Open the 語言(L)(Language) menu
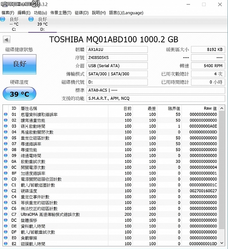Viewport: 228px width, 249px height. click(x=126, y=13)
